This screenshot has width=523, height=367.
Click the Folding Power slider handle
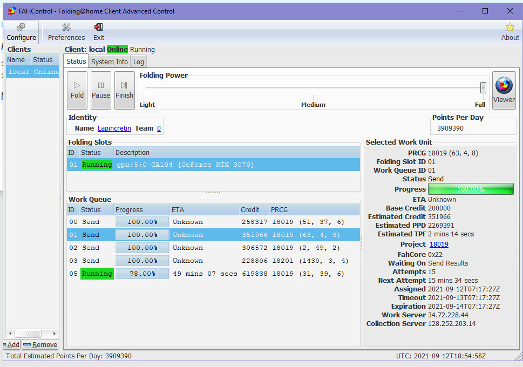[x=483, y=87]
